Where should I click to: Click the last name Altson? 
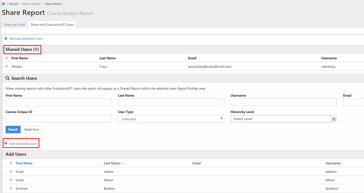pyautogui.click(x=109, y=180)
